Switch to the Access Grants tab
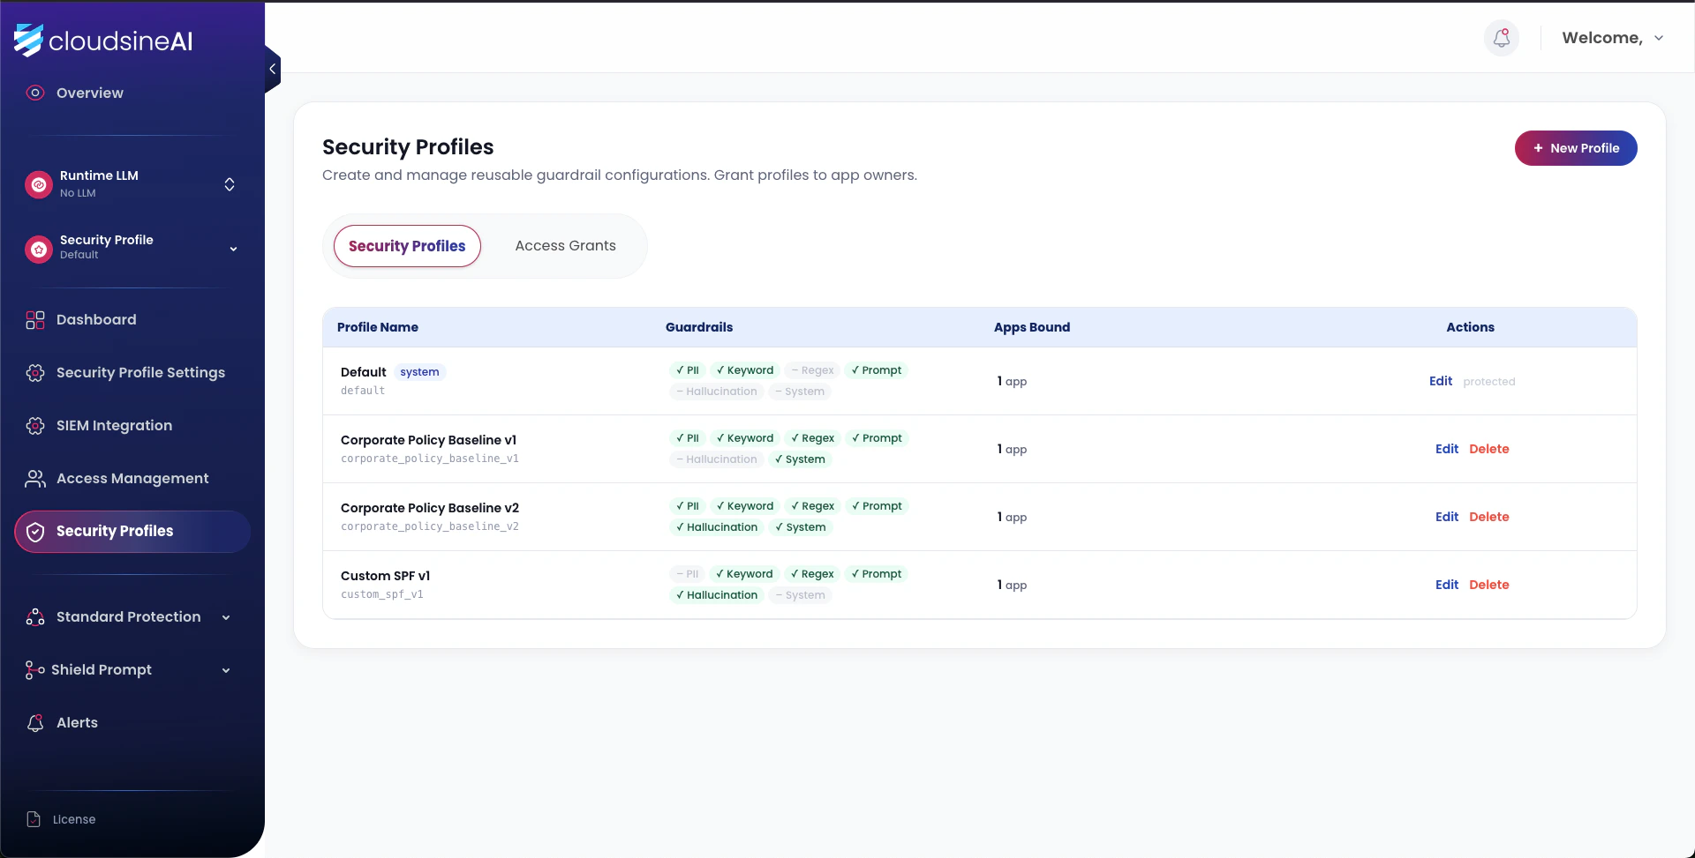 pyautogui.click(x=566, y=246)
